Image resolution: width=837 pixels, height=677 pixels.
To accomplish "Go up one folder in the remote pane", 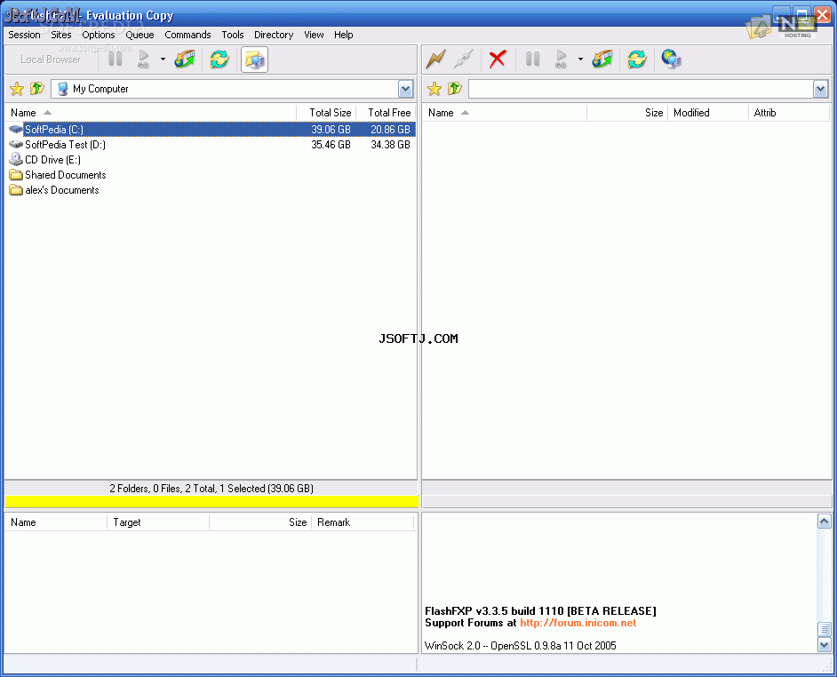I will pos(454,89).
